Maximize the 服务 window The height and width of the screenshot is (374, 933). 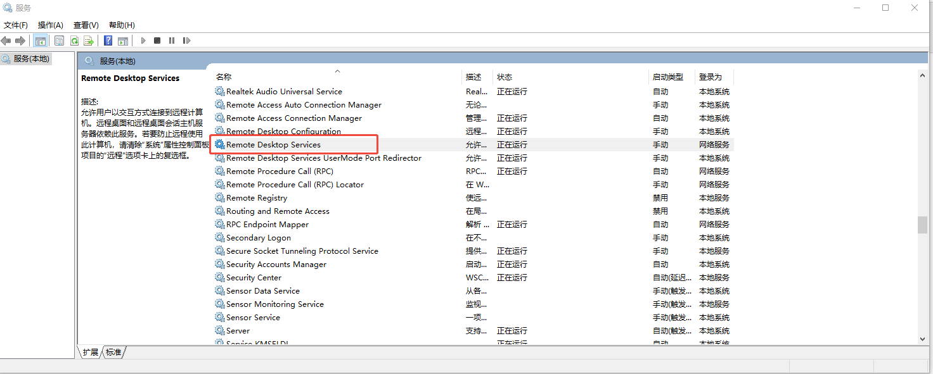[x=885, y=8]
